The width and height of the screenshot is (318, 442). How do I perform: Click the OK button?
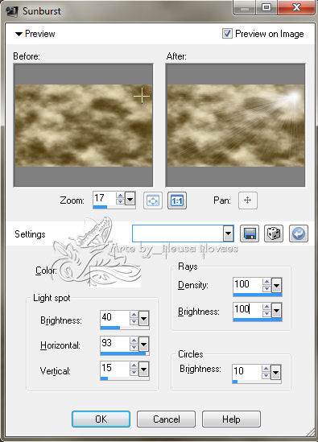click(x=101, y=419)
